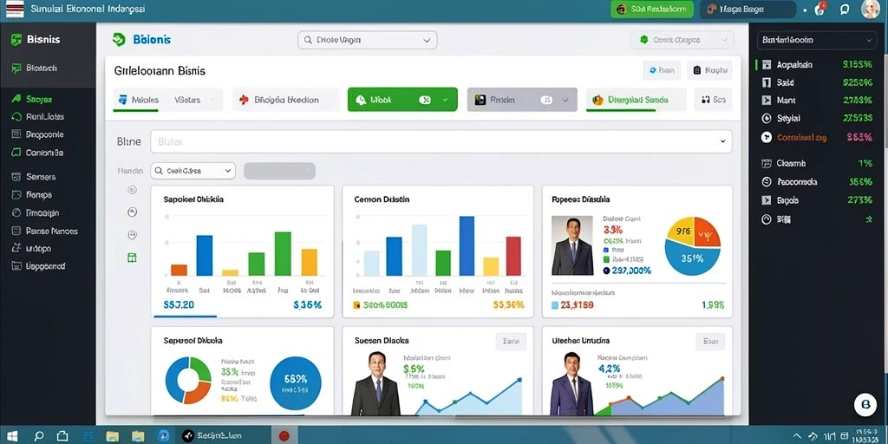Click the pie chart in Rupeas Diaschla card
888x444 pixels.
click(x=692, y=247)
